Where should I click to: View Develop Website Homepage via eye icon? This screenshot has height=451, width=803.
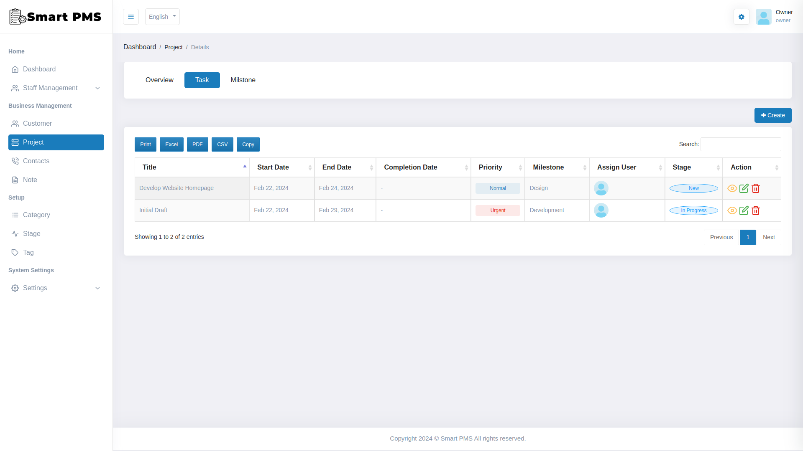[732, 188]
